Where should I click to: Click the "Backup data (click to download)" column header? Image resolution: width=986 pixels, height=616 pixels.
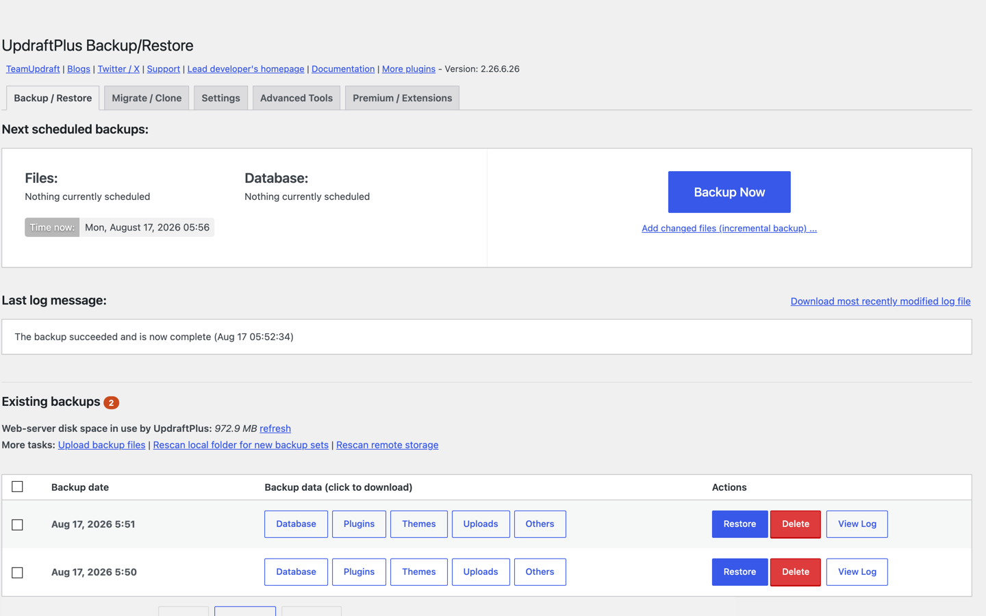pyautogui.click(x=338, y=487)
